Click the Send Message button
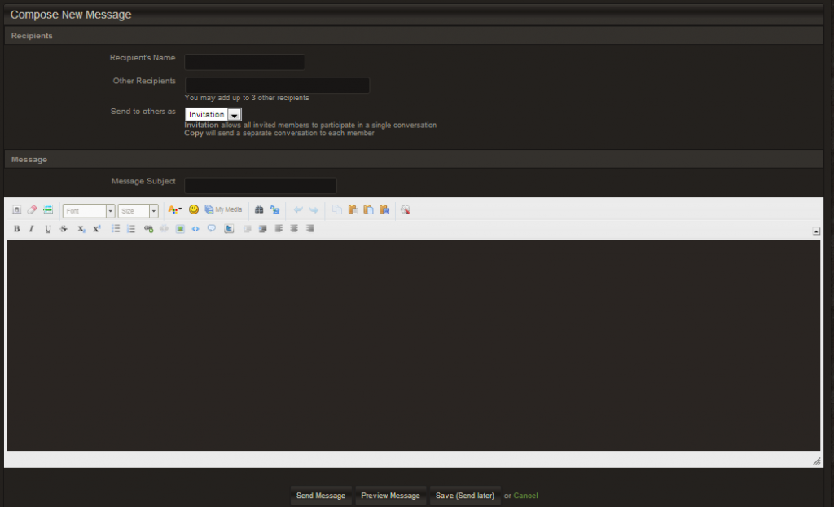The width and height of the screenshot is (834, 507). pos(321,496)
